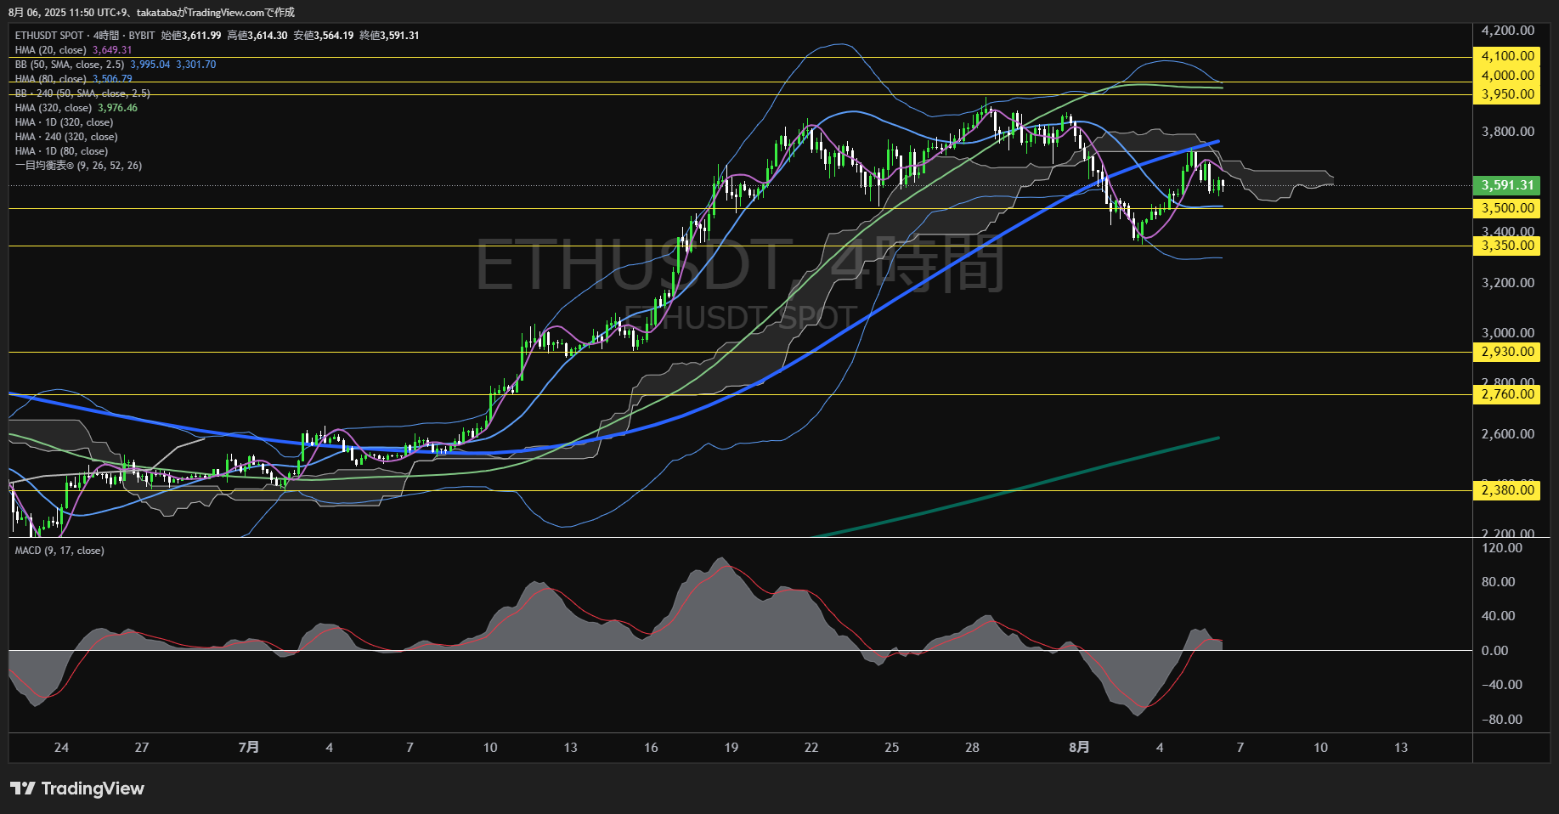
Task: Click the −40.00 MACD axis value
Action: click(x=1502, y=685)
